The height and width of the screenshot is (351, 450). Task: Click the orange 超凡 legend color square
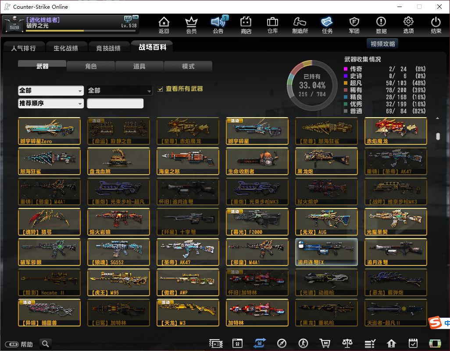(x=346, y=83)
